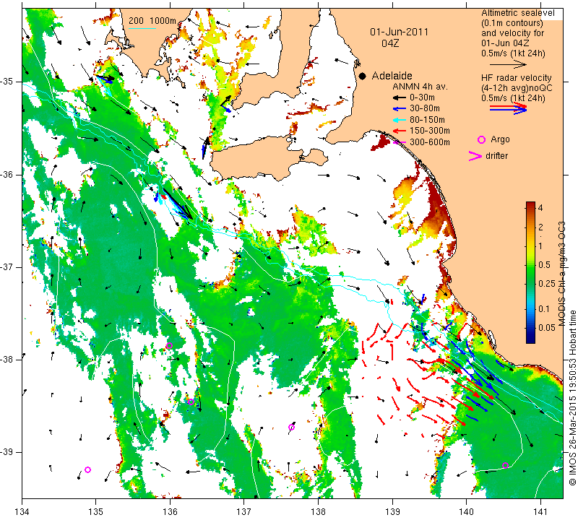Viewport: 578px width, 520px height.
Task: Click the colorbar value 1
Action: pos(540,246)
